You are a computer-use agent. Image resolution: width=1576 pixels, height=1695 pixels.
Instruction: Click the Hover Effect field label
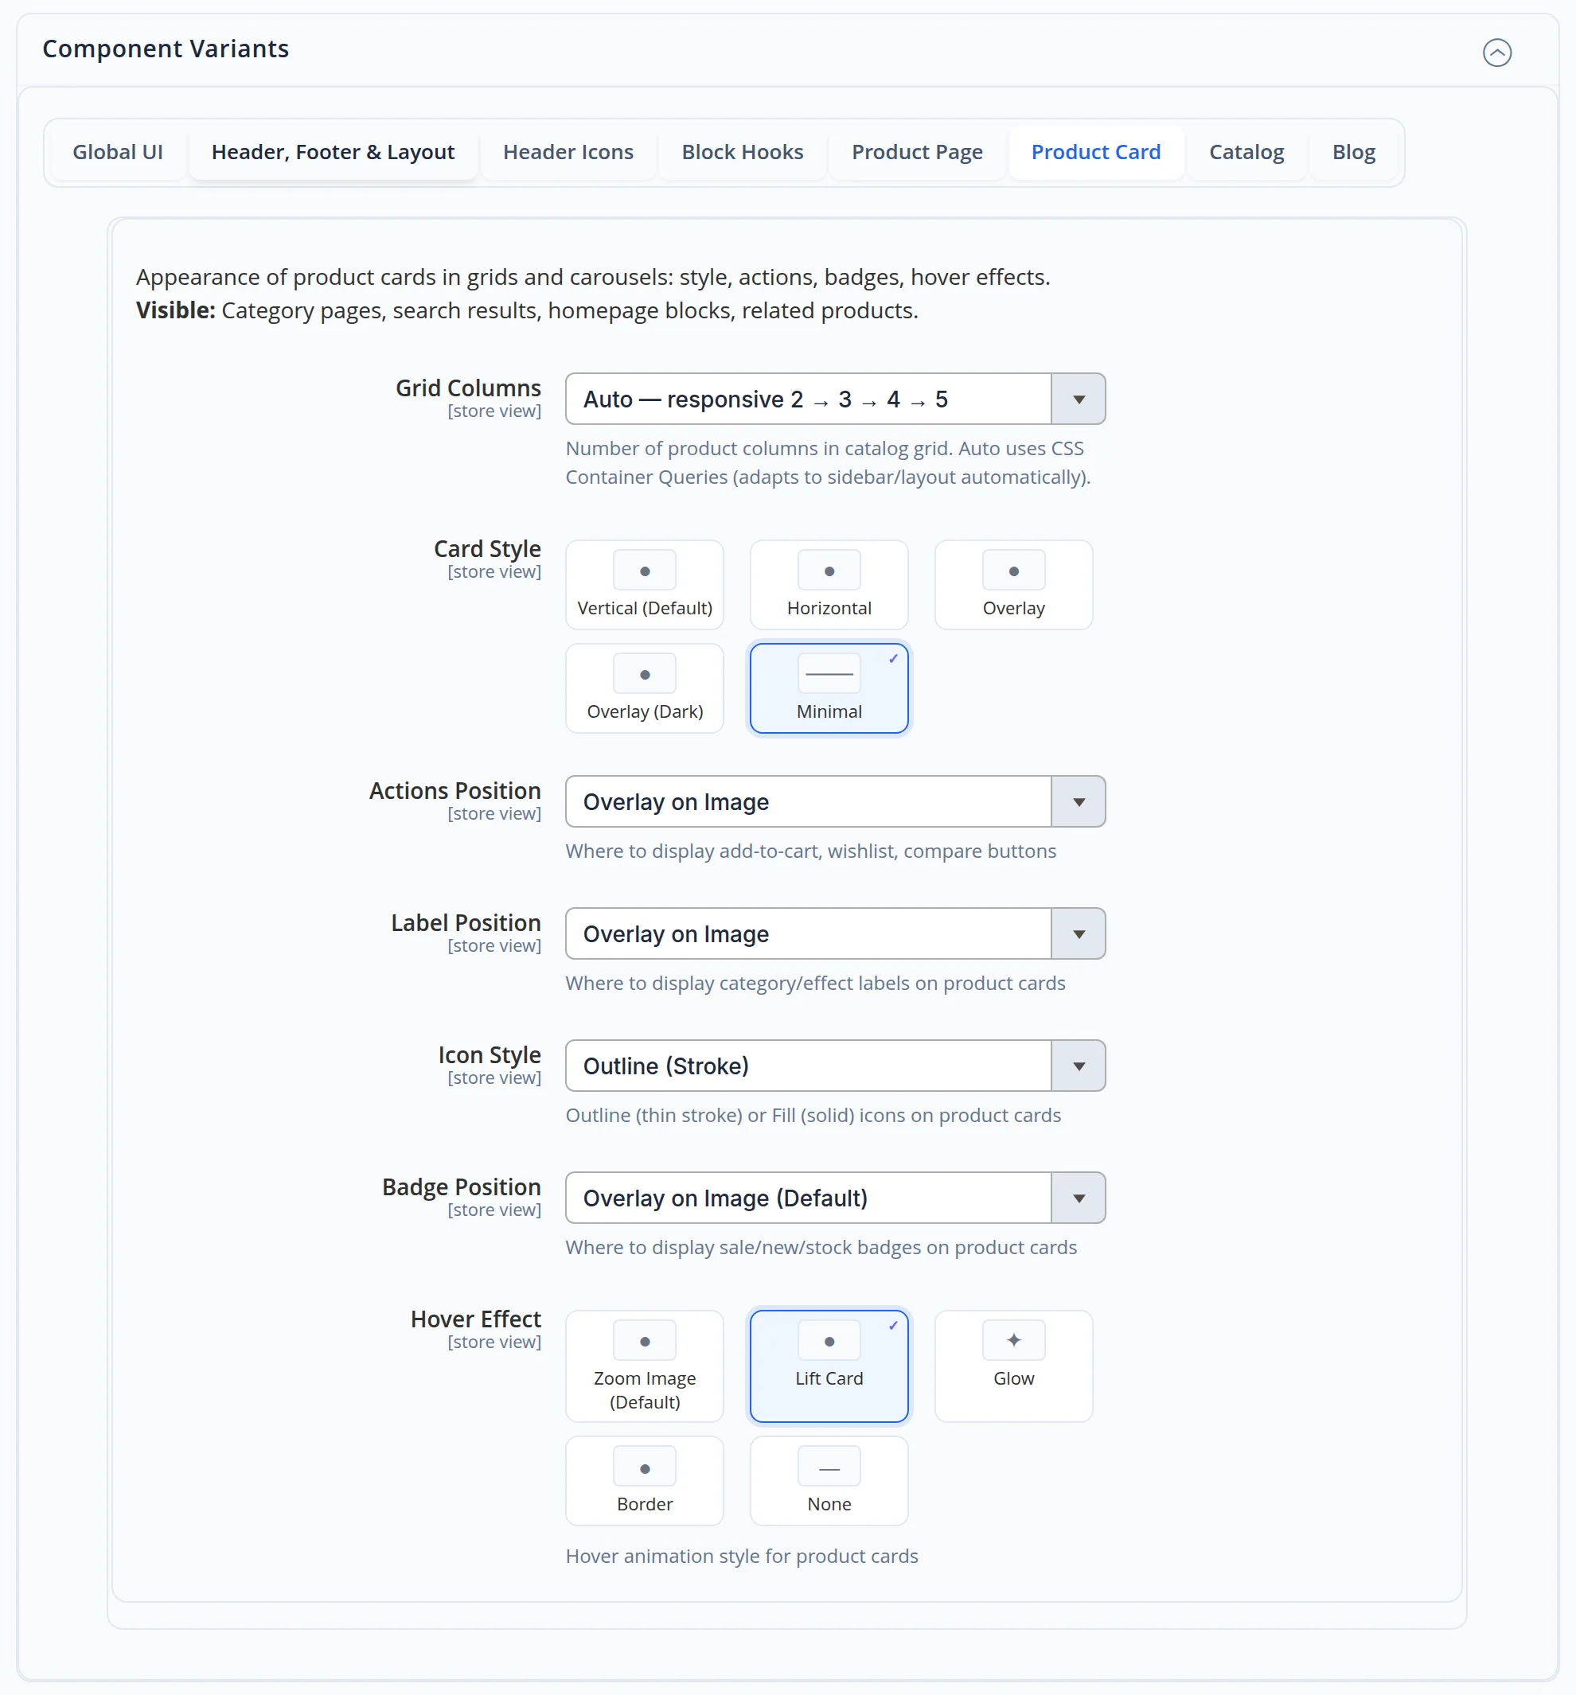coord(475,1319)
